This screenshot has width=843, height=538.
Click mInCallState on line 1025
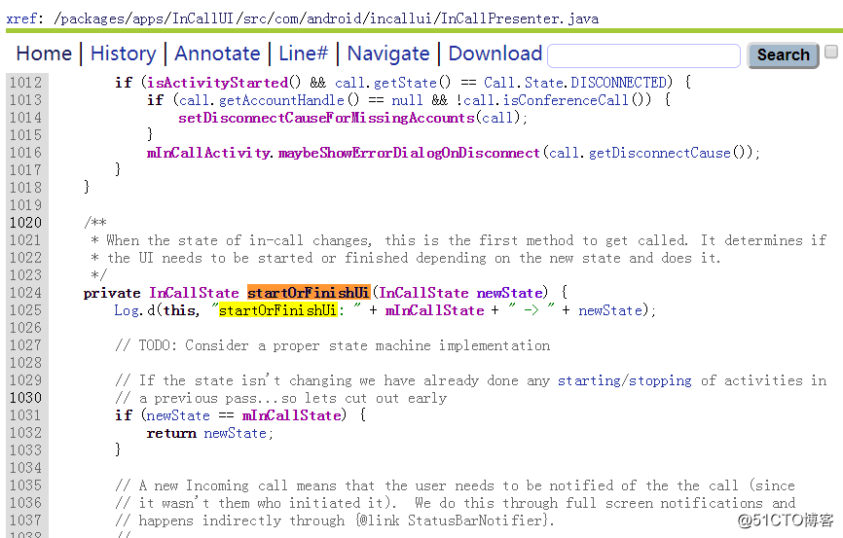tap(434, 310)
